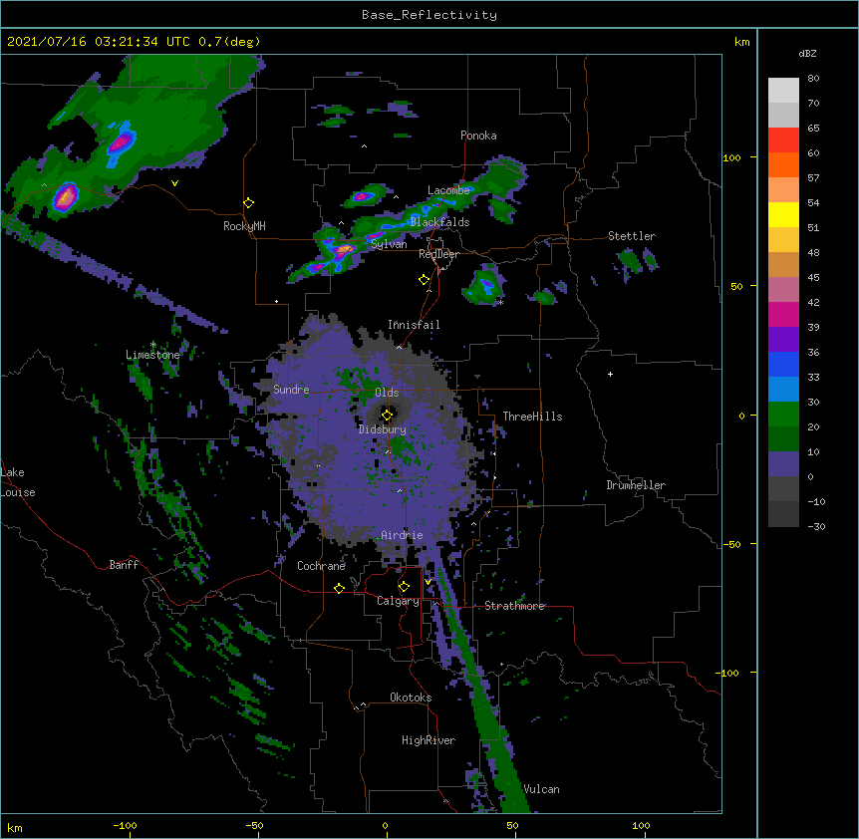Pick the slate purple 0-10 dBZ legend swatch
The height and width of the screenshot is (839, 859).
point(783,464)
